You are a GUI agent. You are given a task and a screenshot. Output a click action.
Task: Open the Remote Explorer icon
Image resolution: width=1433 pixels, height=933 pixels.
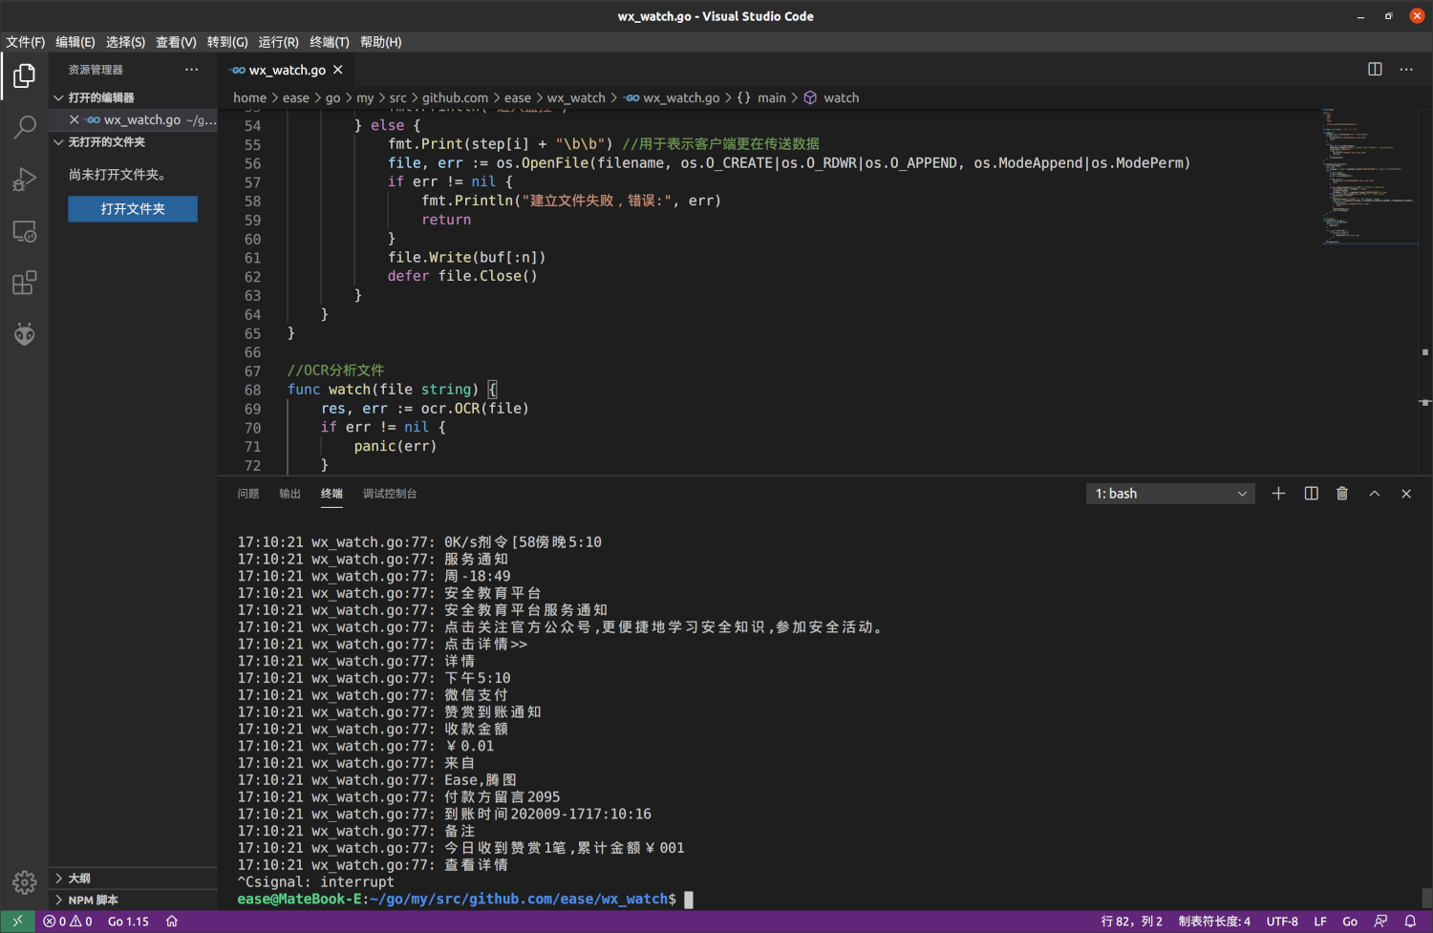(x=25, y=231)
